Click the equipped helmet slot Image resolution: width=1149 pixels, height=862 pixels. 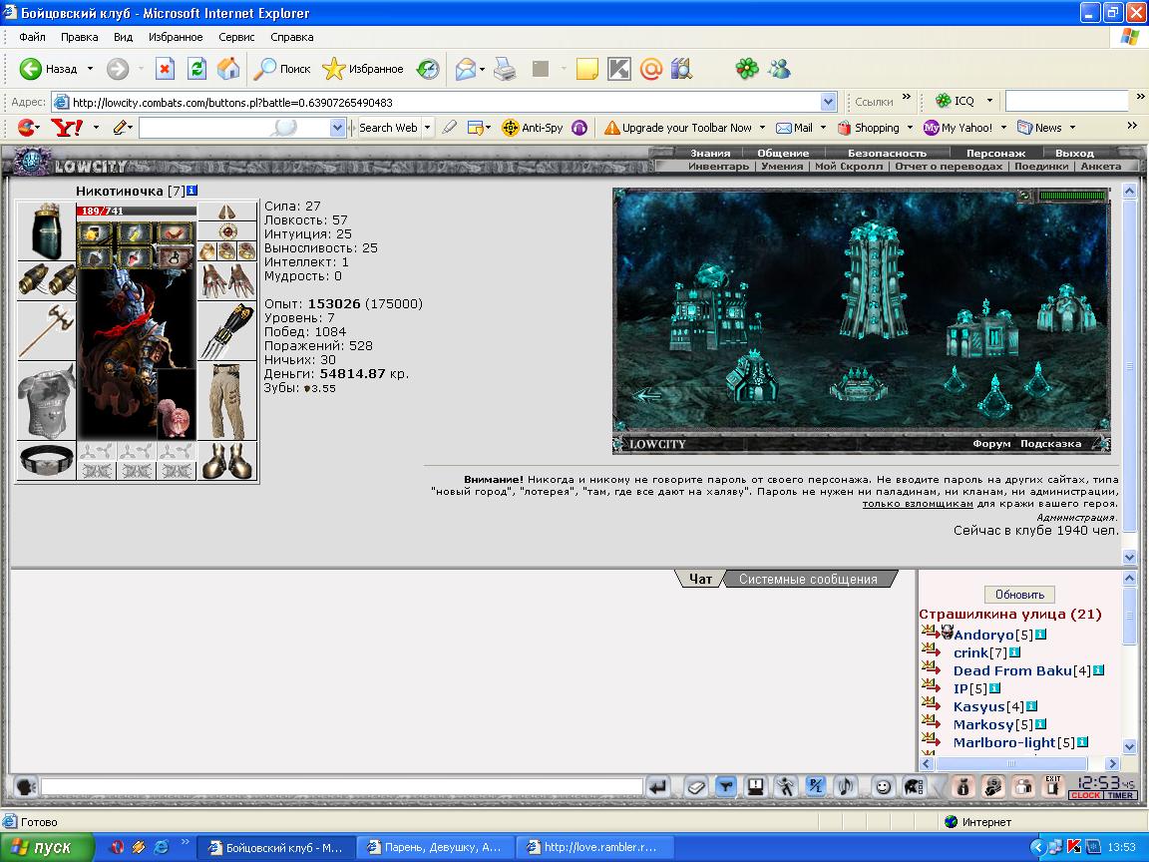tap(46, 230)
